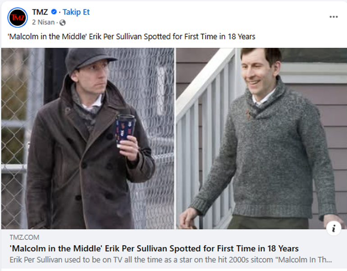Click the post caption text above the photos

coord(132,37)
